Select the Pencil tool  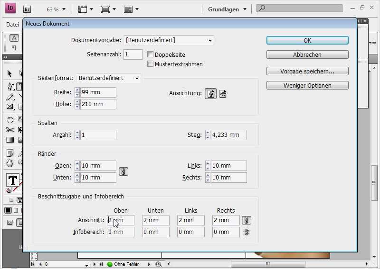point(10,97)
